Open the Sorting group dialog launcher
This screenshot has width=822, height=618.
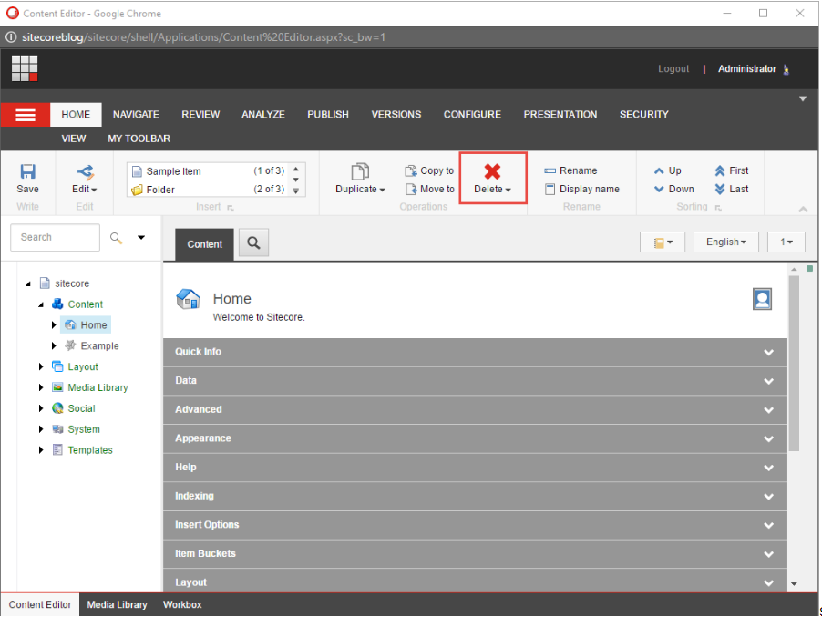(719, 208)
